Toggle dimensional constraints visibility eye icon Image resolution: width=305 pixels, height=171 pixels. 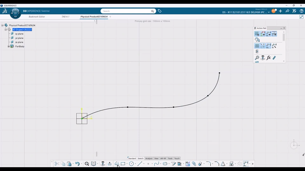coord(268,34)
